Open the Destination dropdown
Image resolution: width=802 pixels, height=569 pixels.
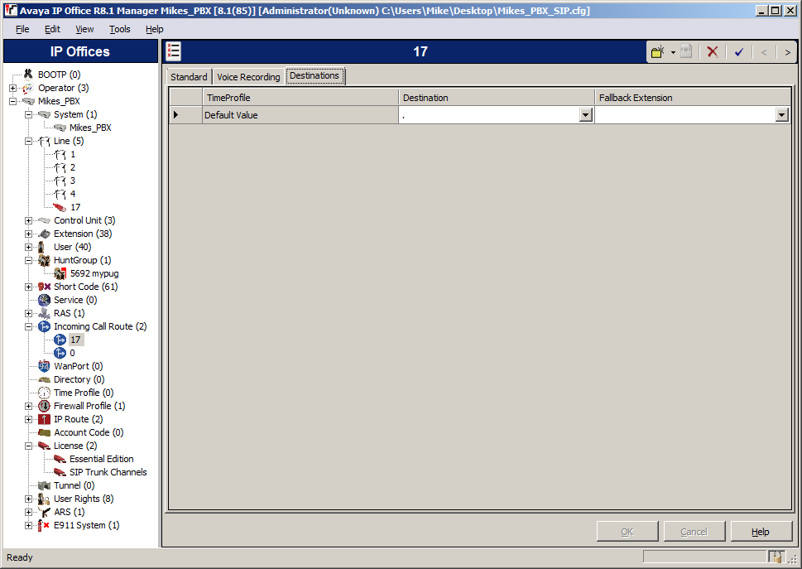[x=586, y=115]
